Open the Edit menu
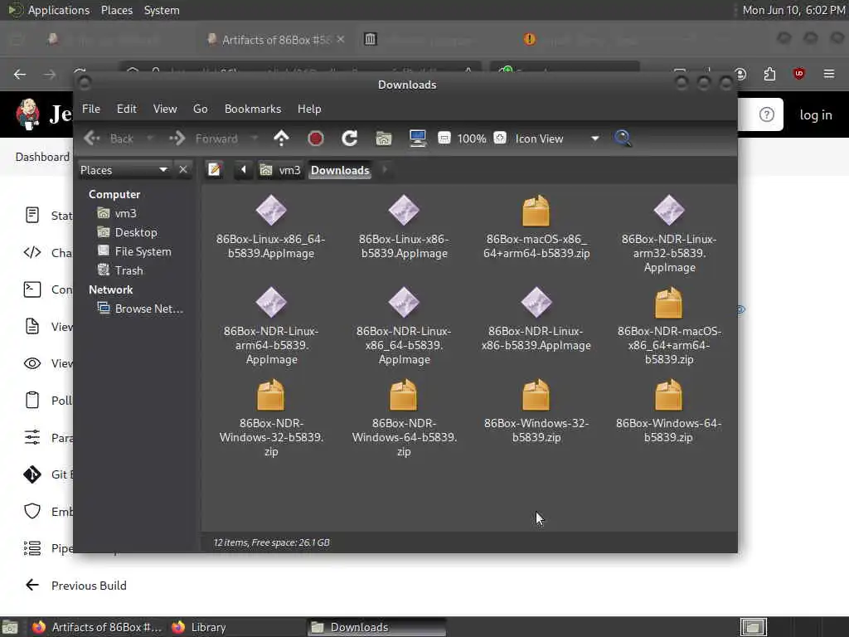 tap(127, 109)
